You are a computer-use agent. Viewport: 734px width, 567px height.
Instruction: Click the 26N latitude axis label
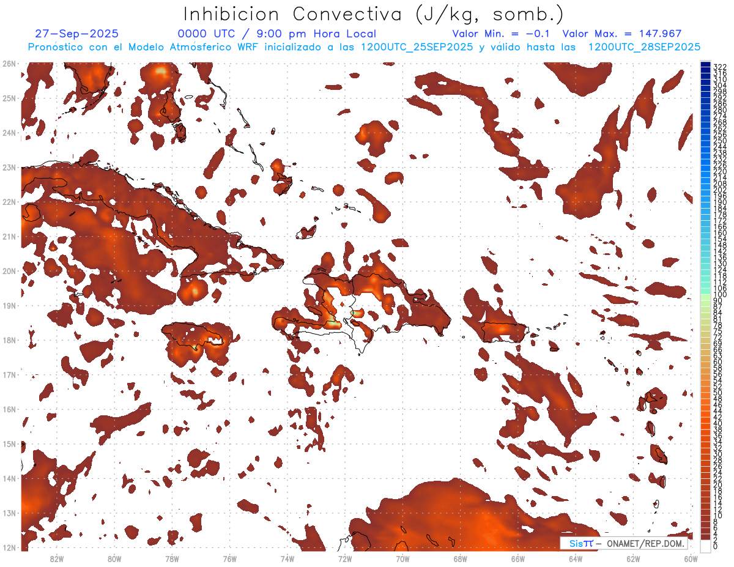pos(9,64)
